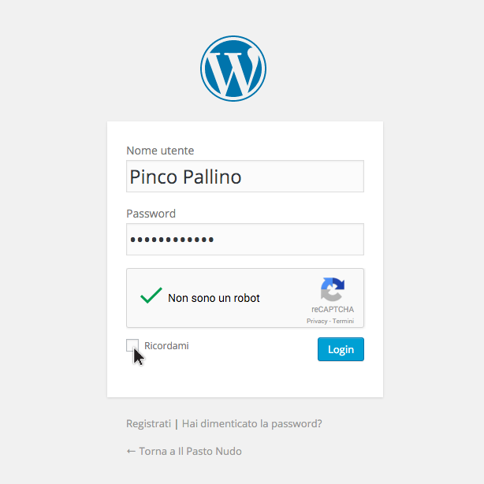Click the green reCAPTCHA checkmark
484x484 pixels.
coord(151,295)
